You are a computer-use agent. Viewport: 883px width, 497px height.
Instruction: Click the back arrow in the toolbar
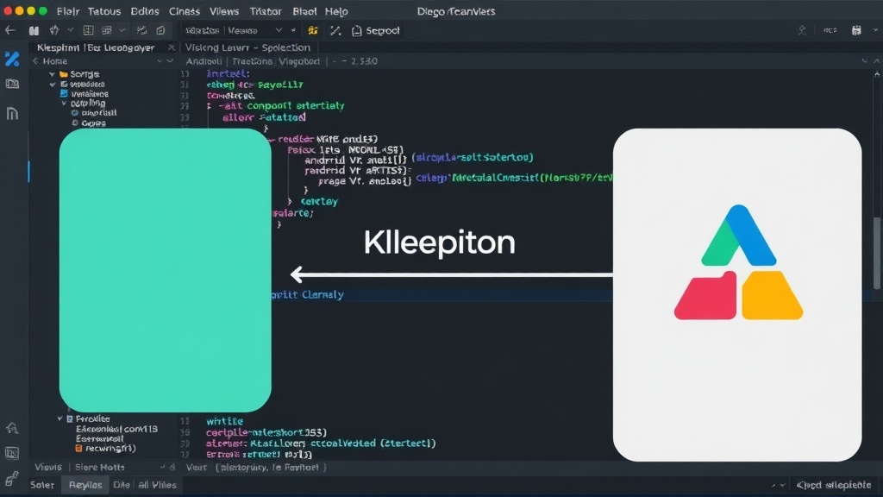tap(10, 30)
